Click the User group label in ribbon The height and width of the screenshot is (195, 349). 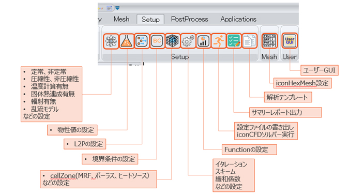click(x=290, y=57)
